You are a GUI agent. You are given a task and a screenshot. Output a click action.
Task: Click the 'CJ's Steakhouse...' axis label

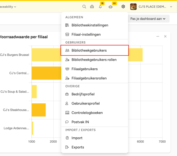(x=16, y=110)
